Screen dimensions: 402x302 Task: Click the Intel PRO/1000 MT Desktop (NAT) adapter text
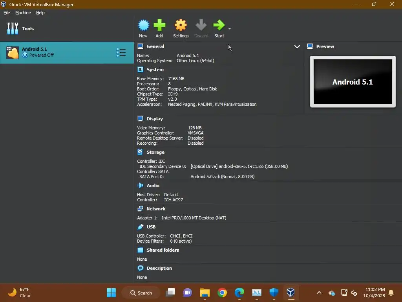click(194, 218)
